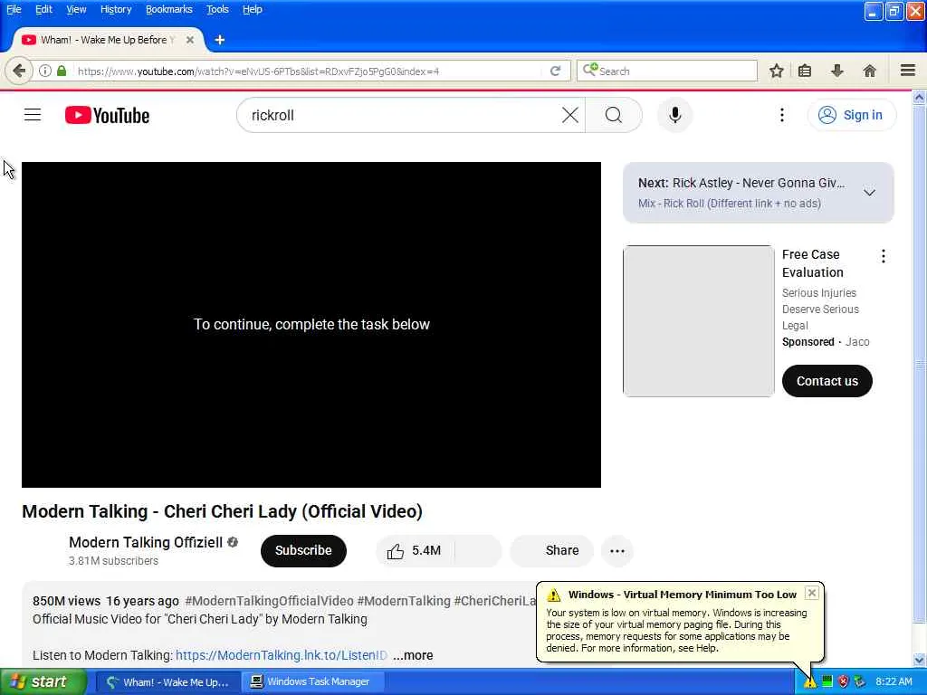Open the downloads arrow icon
The height and width of the screenshot is (695, 927).
[837, 71]
